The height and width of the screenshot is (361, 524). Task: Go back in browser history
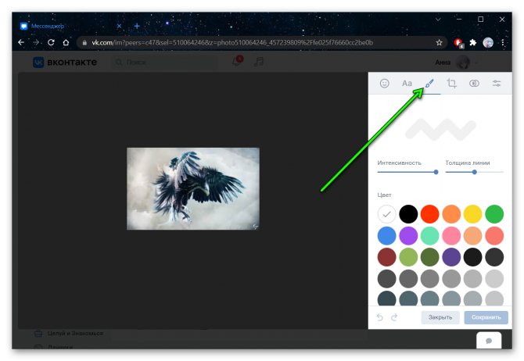point(21,42)
